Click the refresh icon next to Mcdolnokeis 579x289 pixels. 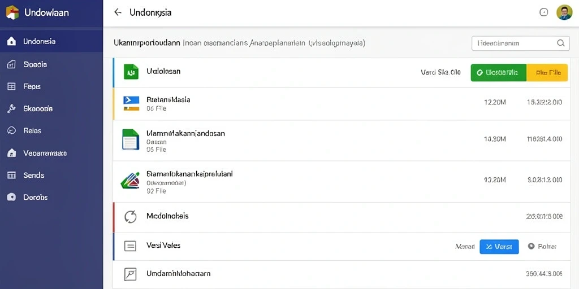point(131,216)
